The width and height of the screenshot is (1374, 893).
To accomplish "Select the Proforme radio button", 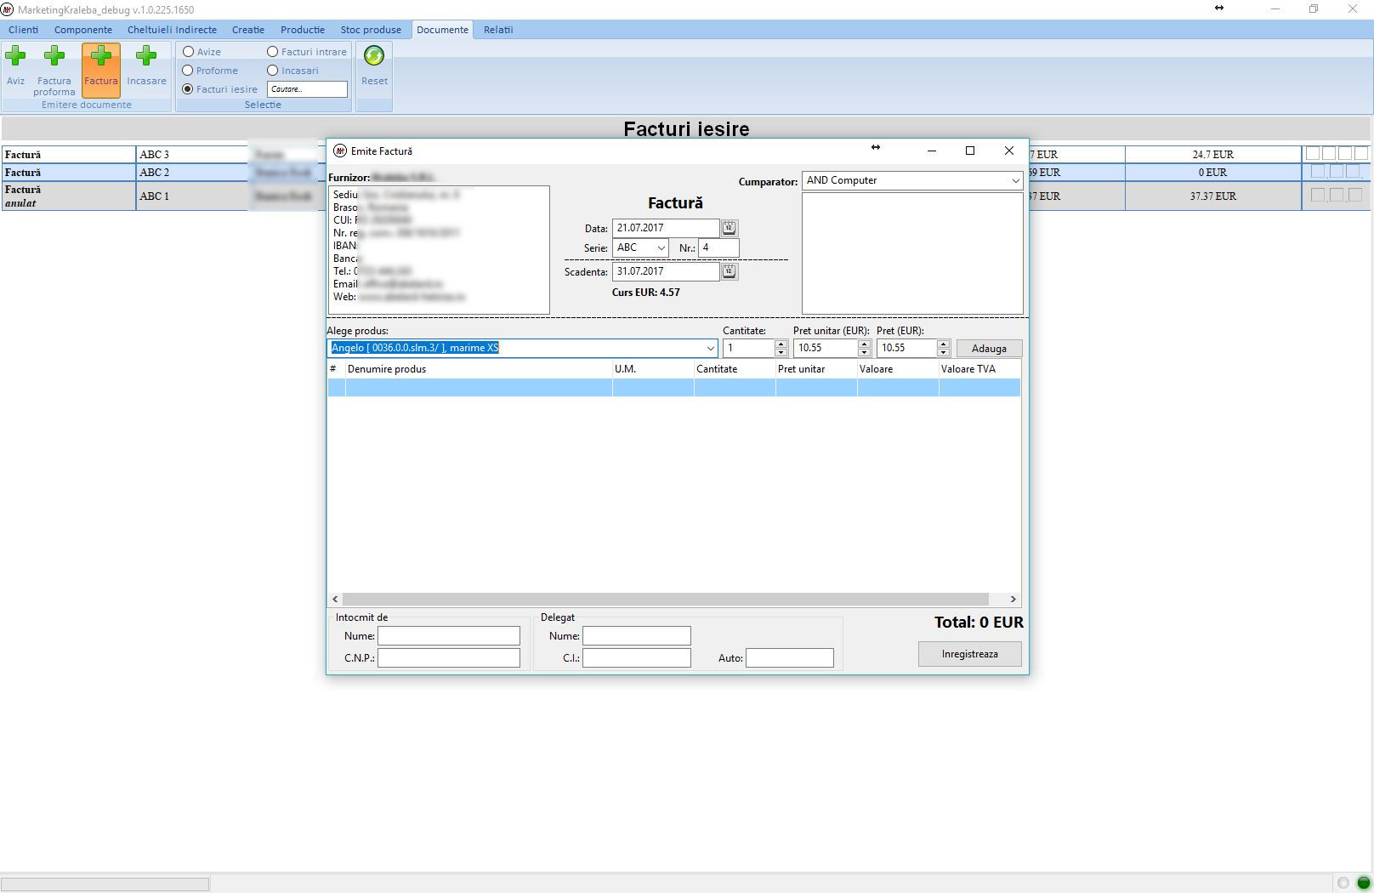I will [x=188, y=71].
